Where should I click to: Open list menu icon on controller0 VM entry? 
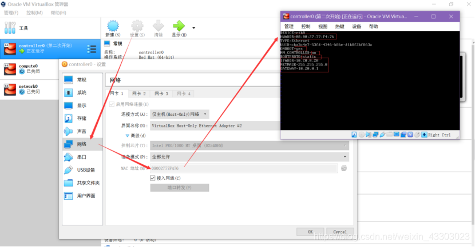[92, 48]
